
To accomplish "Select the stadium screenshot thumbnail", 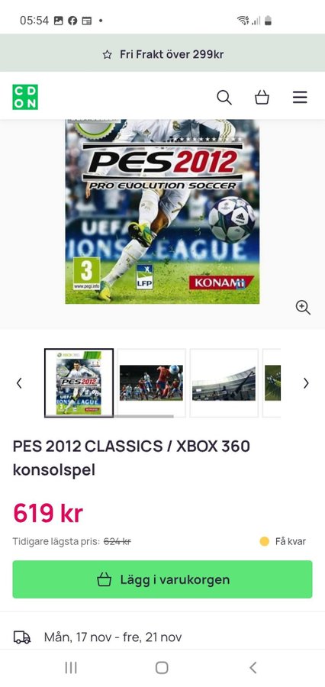I will [224, 383].
